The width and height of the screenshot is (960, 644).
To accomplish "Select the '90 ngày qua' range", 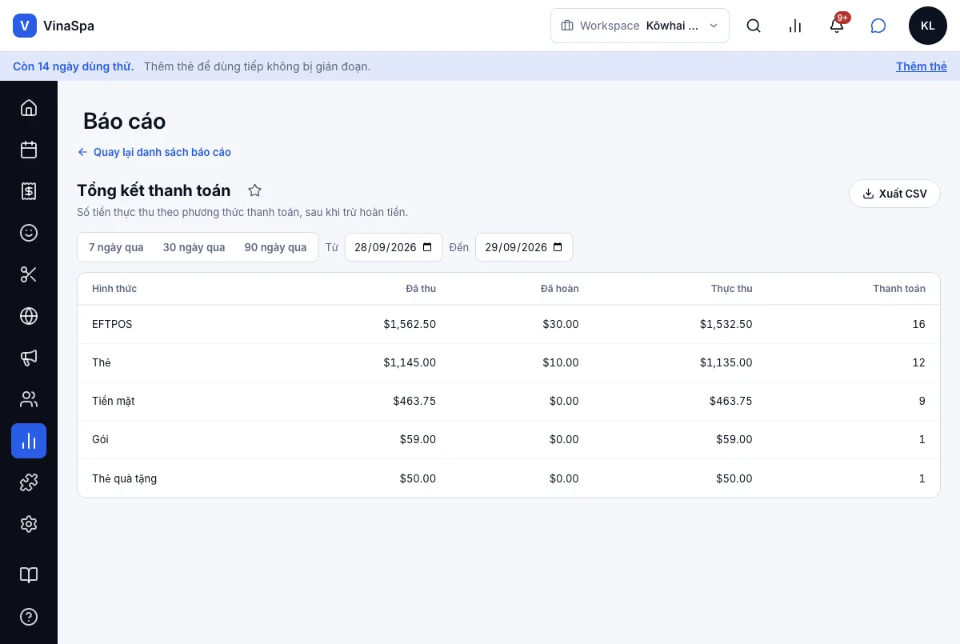I will [276, 247].
